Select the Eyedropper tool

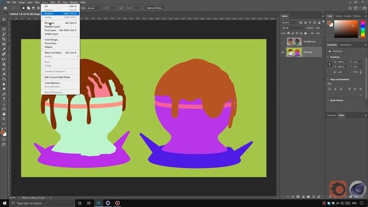(4, 49)
